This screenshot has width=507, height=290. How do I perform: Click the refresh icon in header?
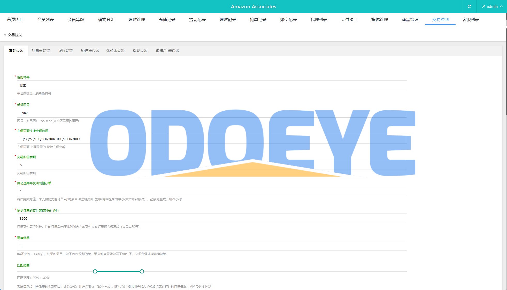tap(469, 6)
